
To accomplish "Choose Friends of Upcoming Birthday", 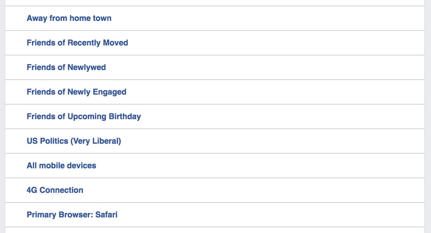I will 84,116.
